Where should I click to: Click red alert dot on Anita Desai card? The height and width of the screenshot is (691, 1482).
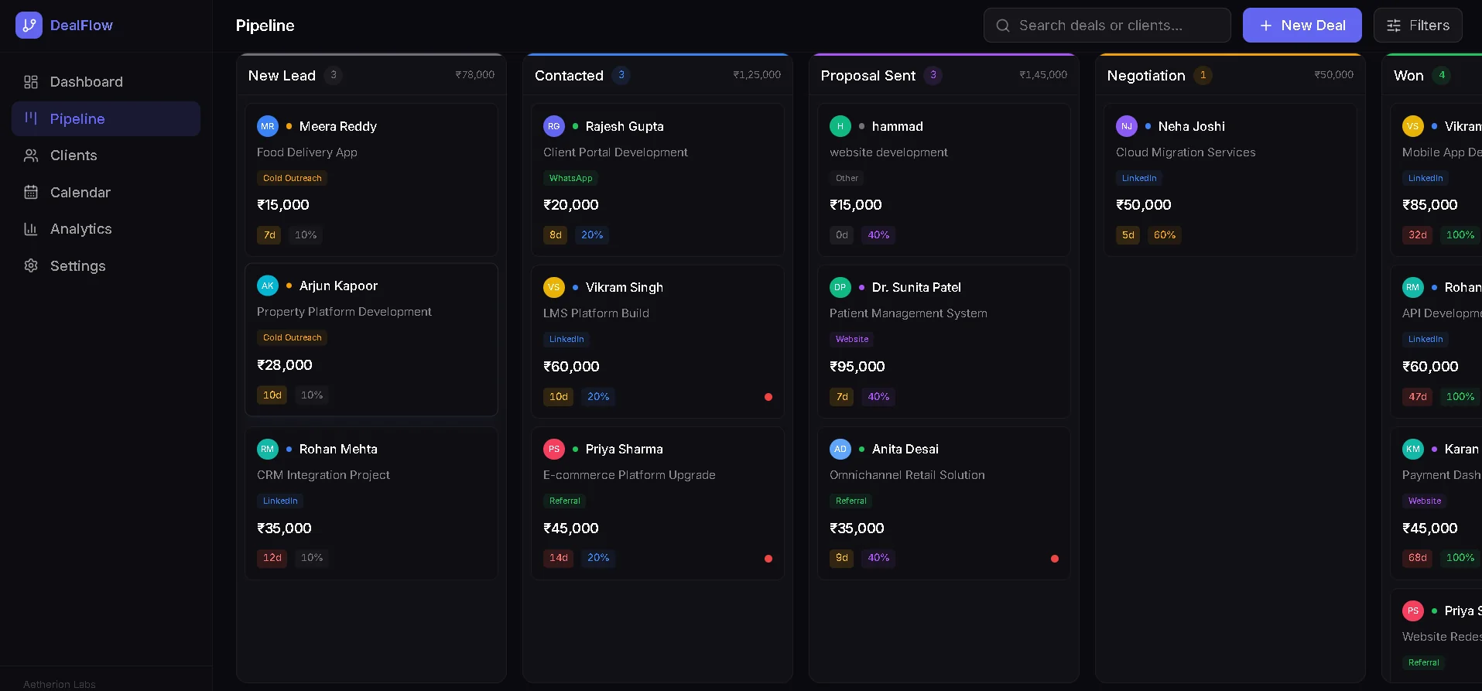click(1055, 559)
